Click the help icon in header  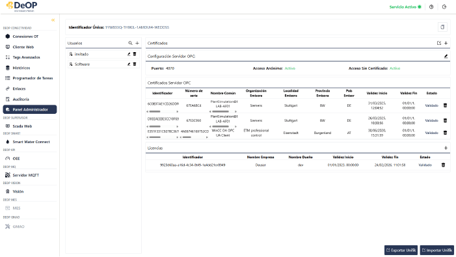(431, 7)
